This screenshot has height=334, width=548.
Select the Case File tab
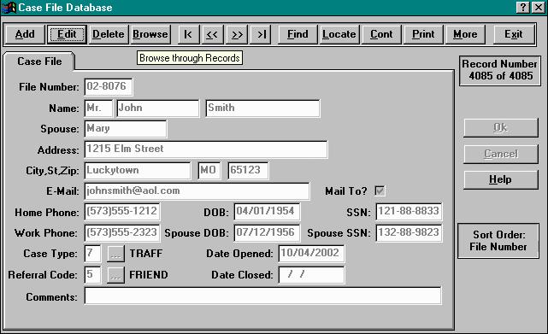coord(39,62)
